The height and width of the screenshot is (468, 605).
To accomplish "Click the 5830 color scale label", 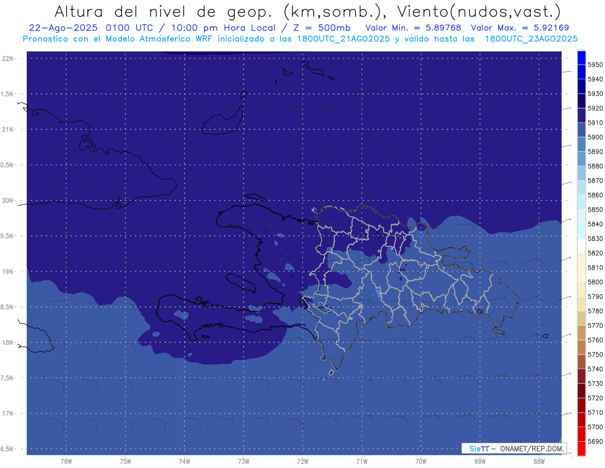I will [x=595, y=238].
